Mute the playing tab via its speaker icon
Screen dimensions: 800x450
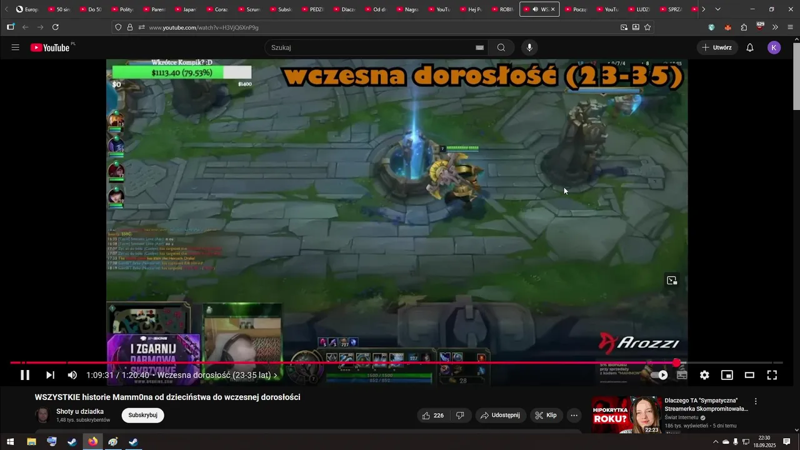point(535,9)
